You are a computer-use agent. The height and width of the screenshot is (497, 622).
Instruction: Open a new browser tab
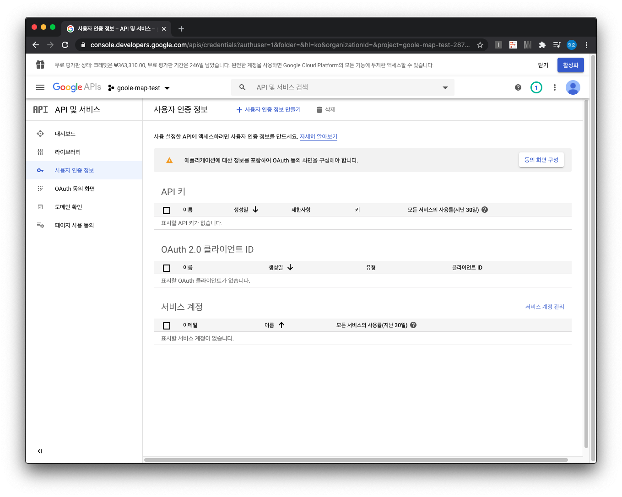click(181, 29)
